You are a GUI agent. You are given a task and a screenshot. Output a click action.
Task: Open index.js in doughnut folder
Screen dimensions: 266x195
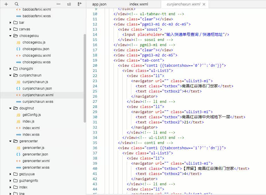[x=28, y=121]
